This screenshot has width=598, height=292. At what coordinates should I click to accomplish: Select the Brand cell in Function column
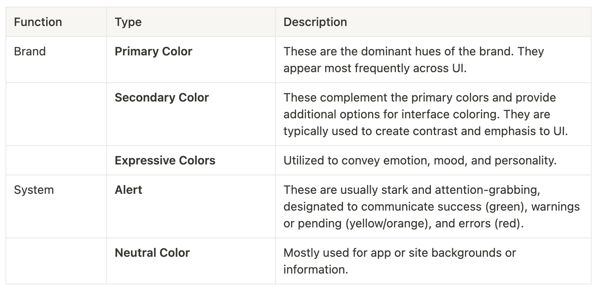[x=56, y=60]
